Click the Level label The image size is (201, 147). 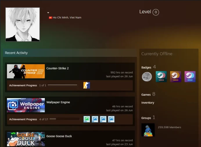(x=145, y=12)
